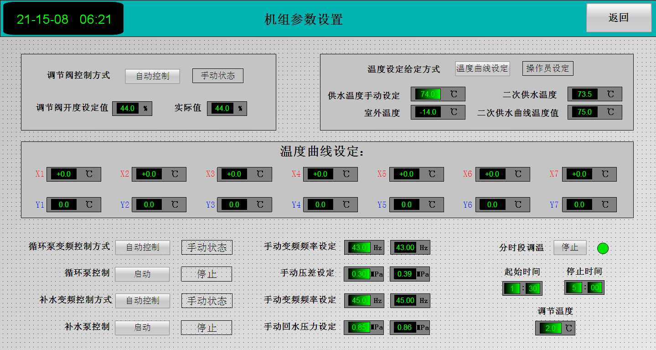The width and height of the screenshot is (656, 350).
Task: Click the green 分时段调温 indicator light
Action: [603, 248]
